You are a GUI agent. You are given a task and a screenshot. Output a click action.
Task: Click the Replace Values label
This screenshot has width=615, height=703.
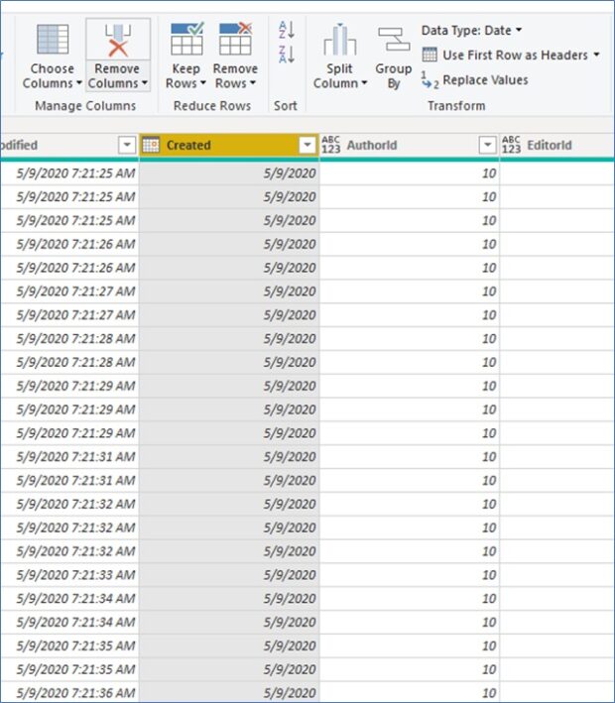(x=485, y=80)
